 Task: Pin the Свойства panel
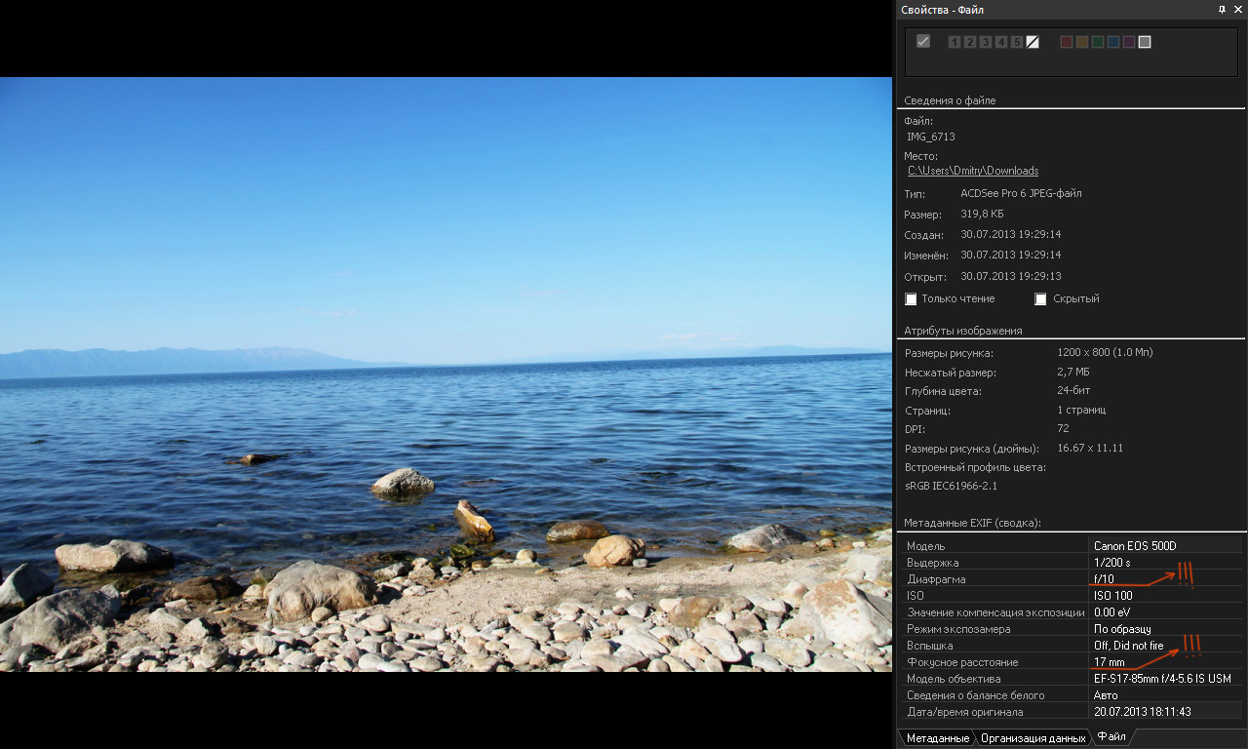1223,9
